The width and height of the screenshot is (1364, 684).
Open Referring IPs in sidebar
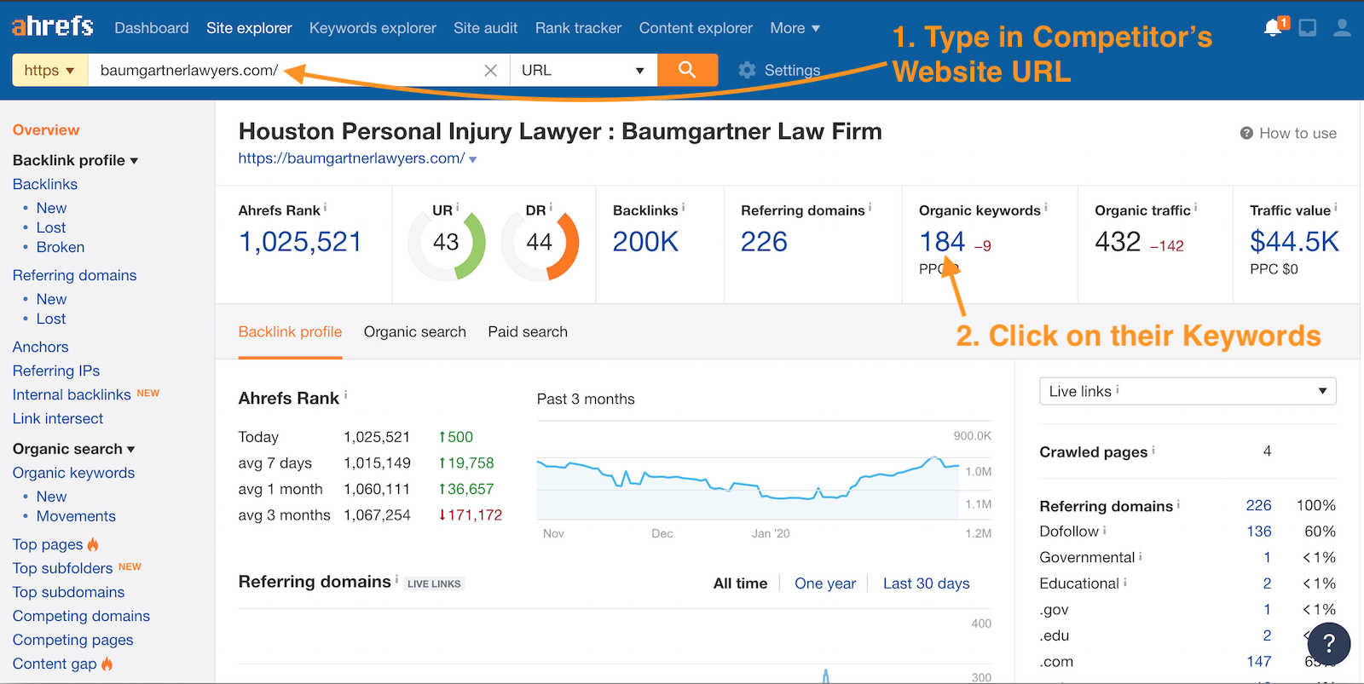[56, 371]
